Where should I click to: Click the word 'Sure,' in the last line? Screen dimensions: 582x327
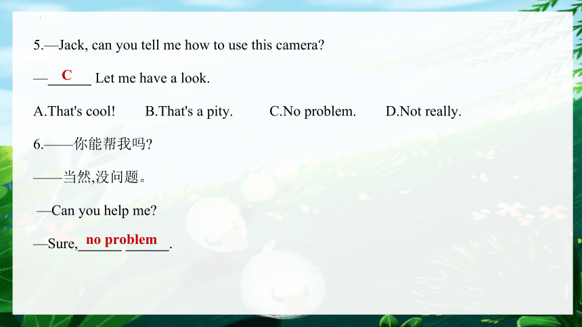click(x=63, y=244)
